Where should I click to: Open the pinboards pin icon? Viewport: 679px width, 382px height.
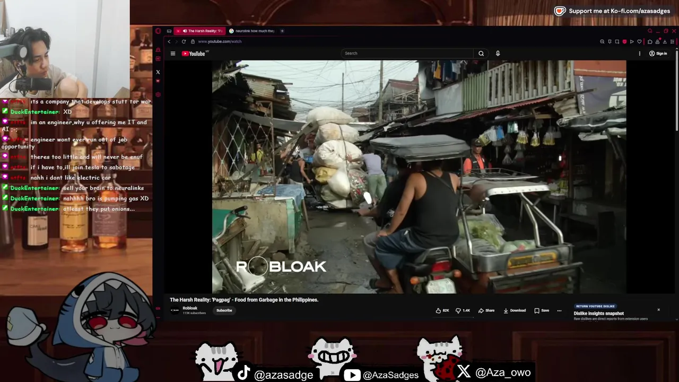[610, 41]
